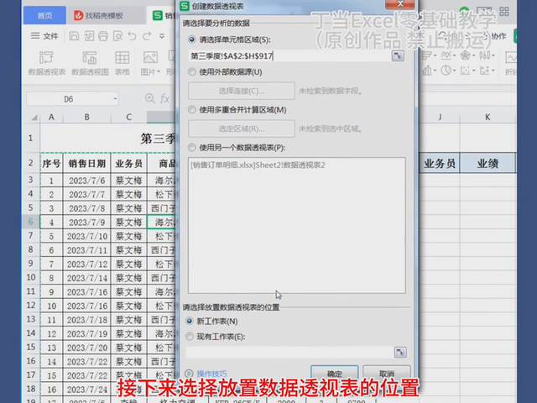This screenshot has width=537, height=403.
Task: Click the existing worksheet location field
Action: pos(289,352)
